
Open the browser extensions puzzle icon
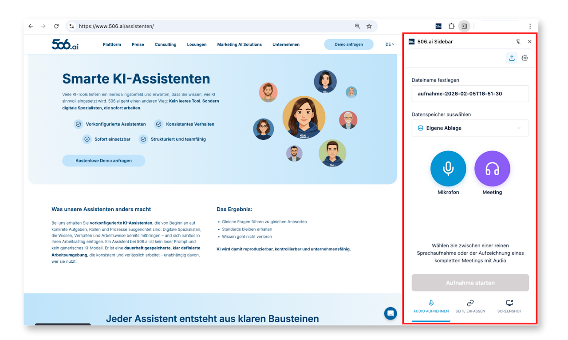pyautogui.click(x=451, y=26)
